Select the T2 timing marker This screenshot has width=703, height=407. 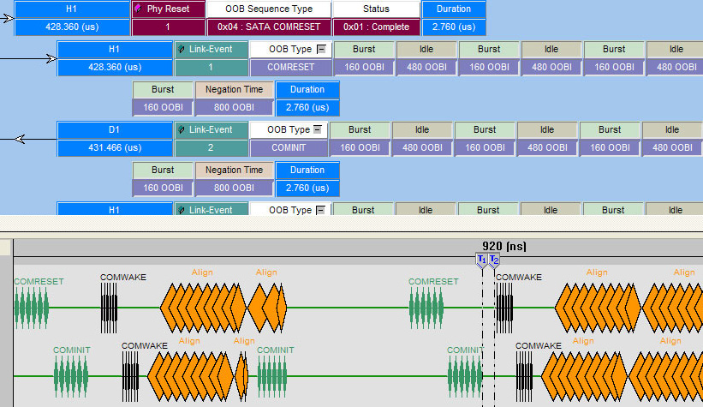pyautogui.click(x=494, y=260)
